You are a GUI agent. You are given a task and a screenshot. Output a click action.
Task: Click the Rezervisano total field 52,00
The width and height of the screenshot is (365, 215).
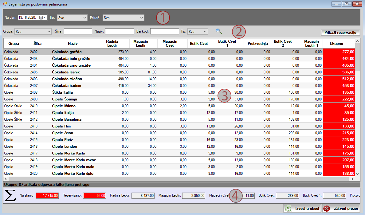click(x=95, y=195)
